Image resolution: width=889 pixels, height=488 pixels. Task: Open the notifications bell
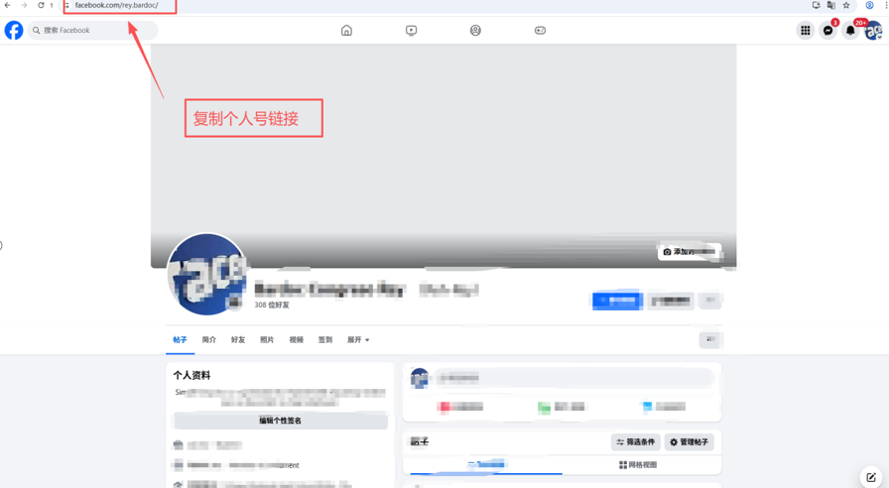coord(850,31)
